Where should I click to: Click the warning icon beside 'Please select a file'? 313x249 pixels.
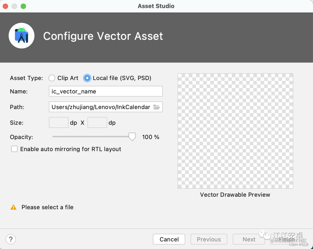coord(13,207)
